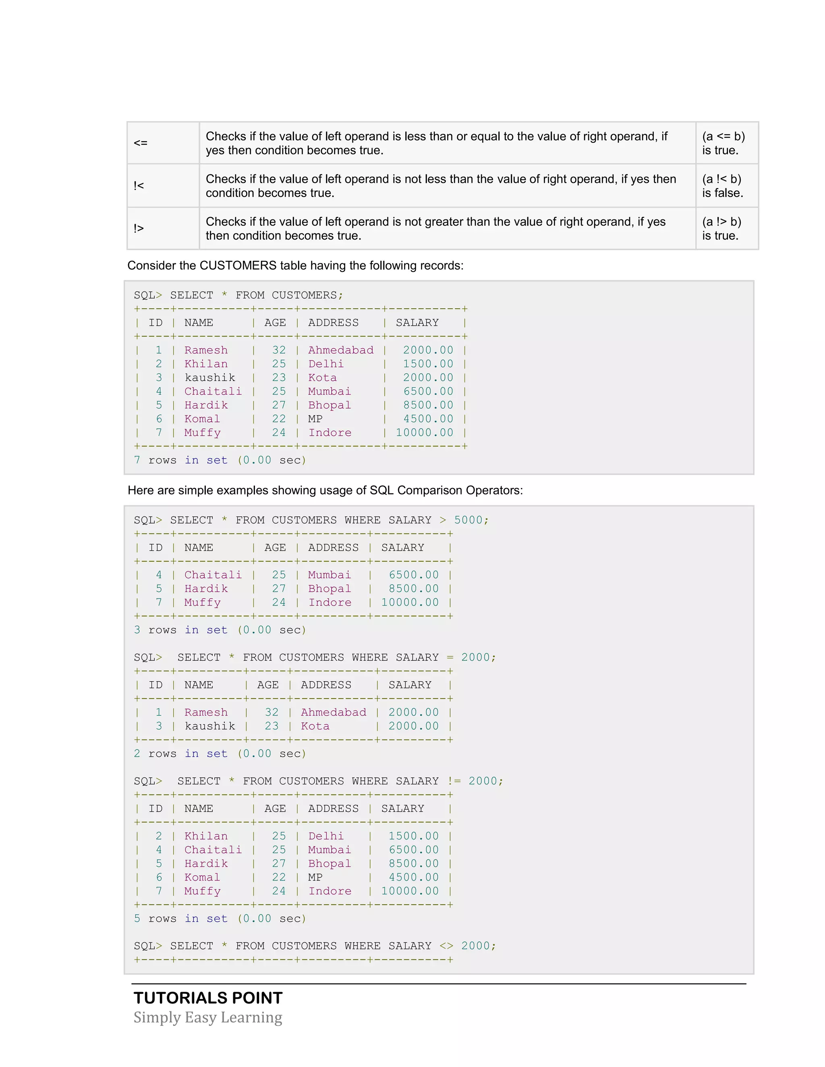This screenshot has width=825, height=1067.
Task: Click 'Ramesh' in the SALARY = 2000 results
Action: click(x=206, y=712)
